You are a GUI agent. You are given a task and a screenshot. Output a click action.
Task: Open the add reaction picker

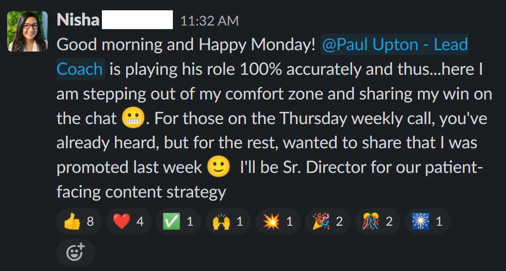tap(75, 252)
